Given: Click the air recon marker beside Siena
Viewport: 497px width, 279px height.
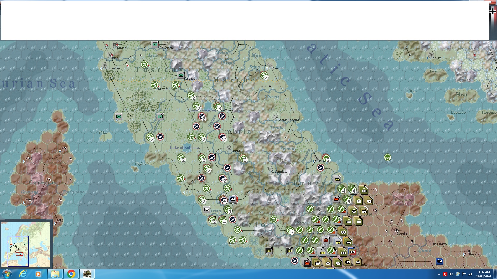Looking at the screenshot, I should [x=155, y=85].
